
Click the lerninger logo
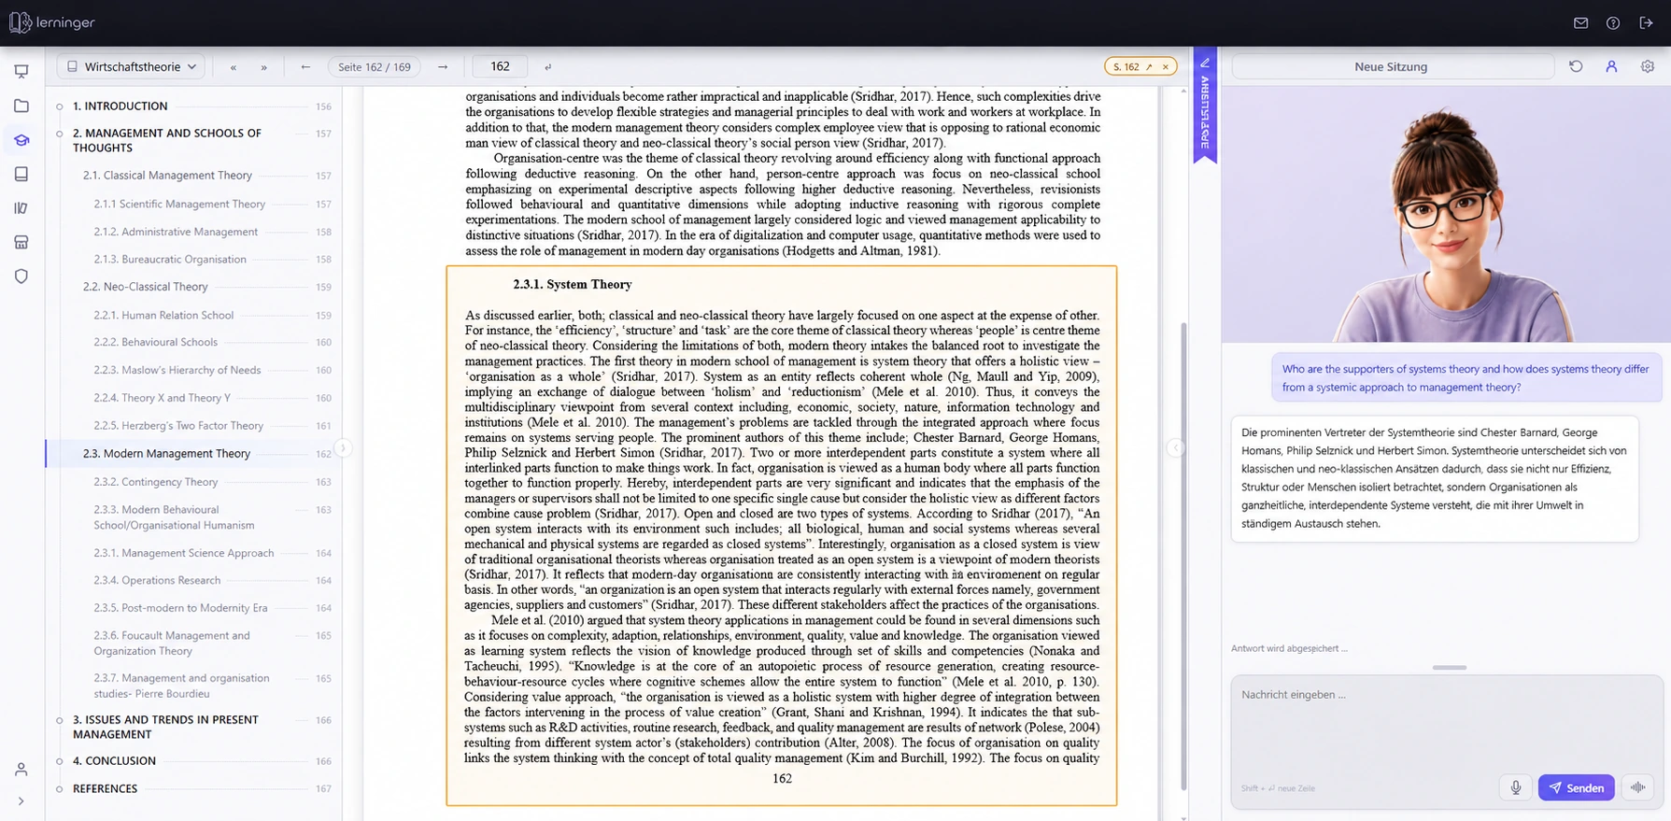[x=52, y=22]
